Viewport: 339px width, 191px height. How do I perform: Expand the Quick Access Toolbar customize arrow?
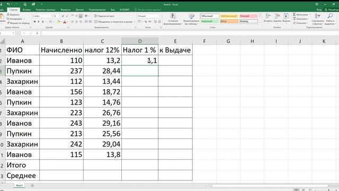[x=41, y=4]
